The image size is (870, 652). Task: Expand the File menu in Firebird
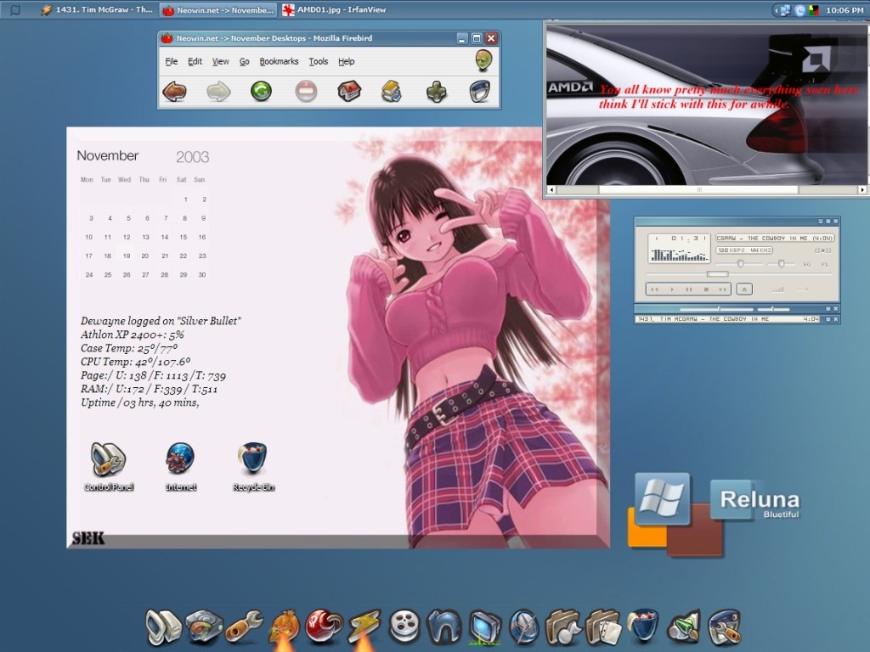coord(172,62)
